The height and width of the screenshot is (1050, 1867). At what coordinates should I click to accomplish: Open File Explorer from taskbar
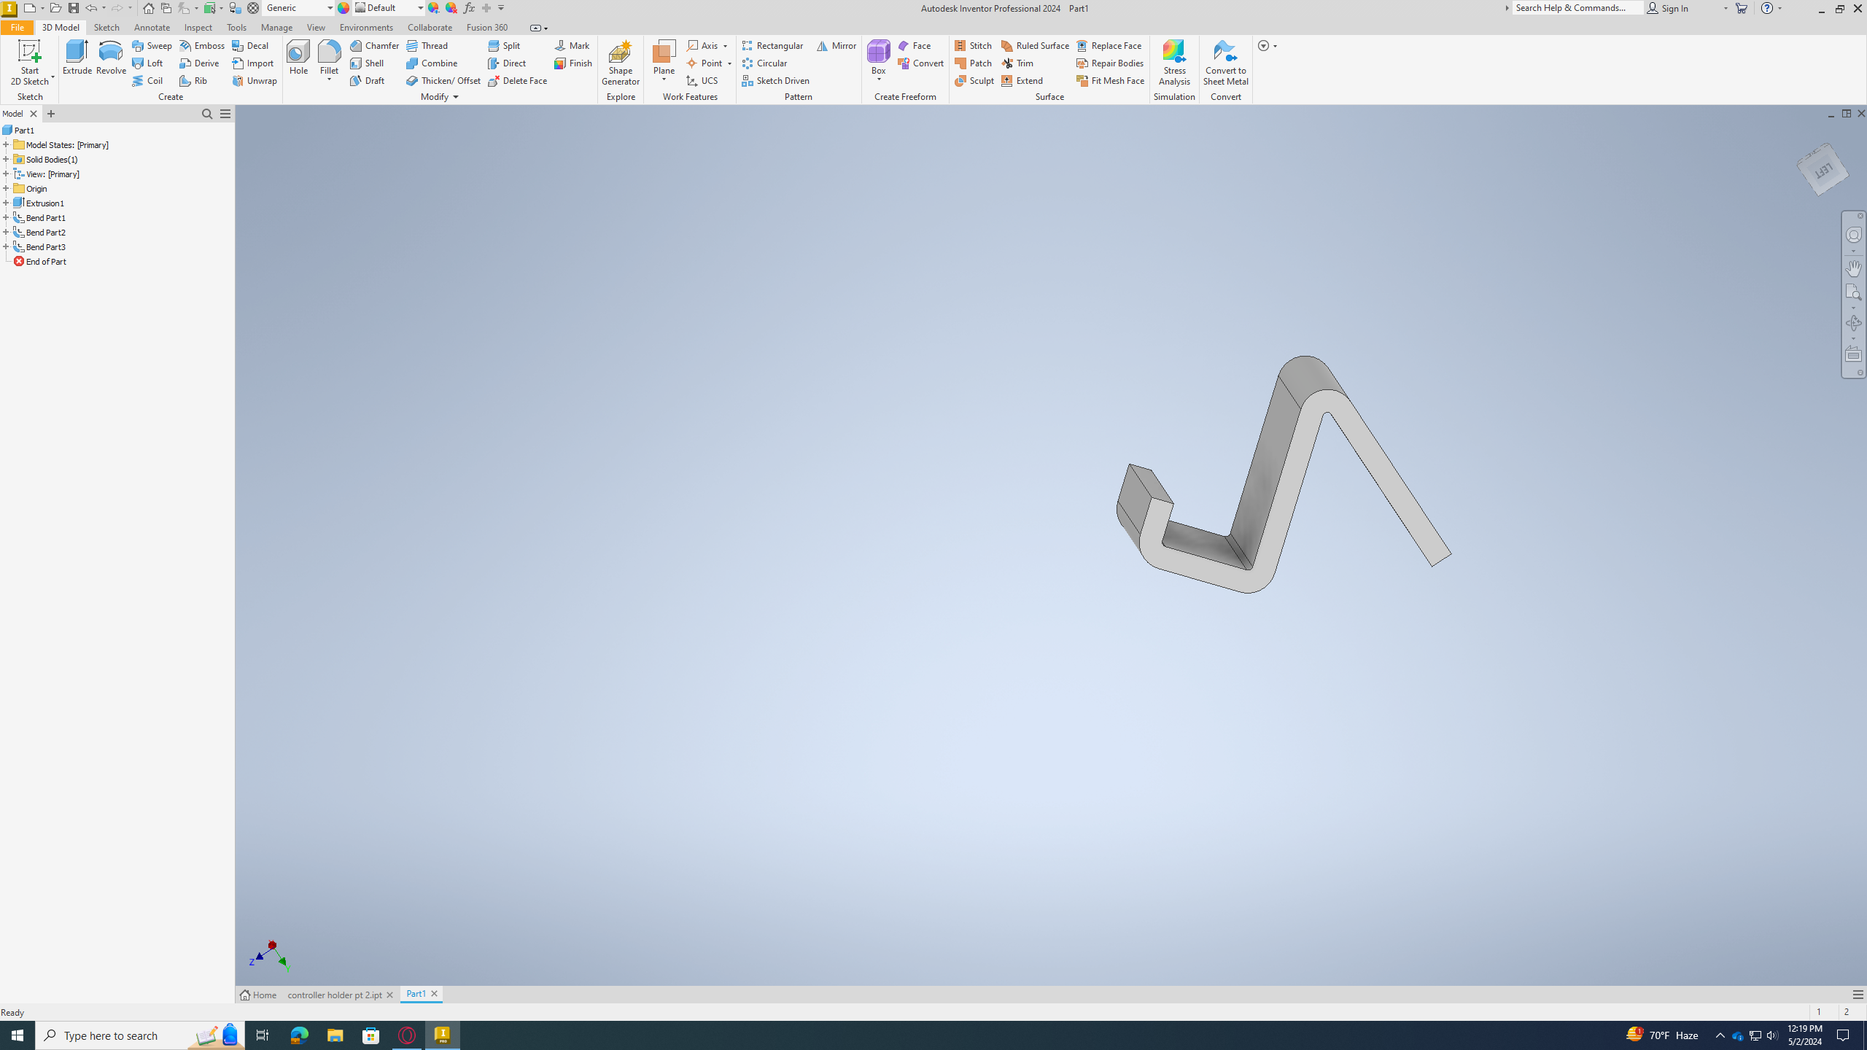(335, 1035)
